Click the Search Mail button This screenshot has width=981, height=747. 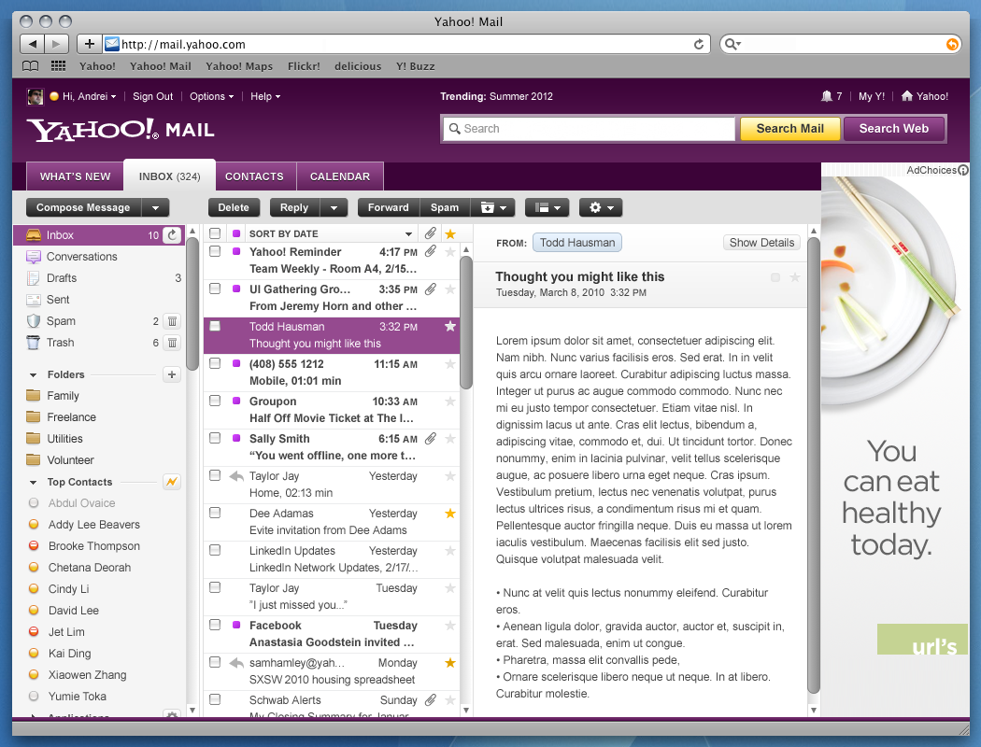789,129
